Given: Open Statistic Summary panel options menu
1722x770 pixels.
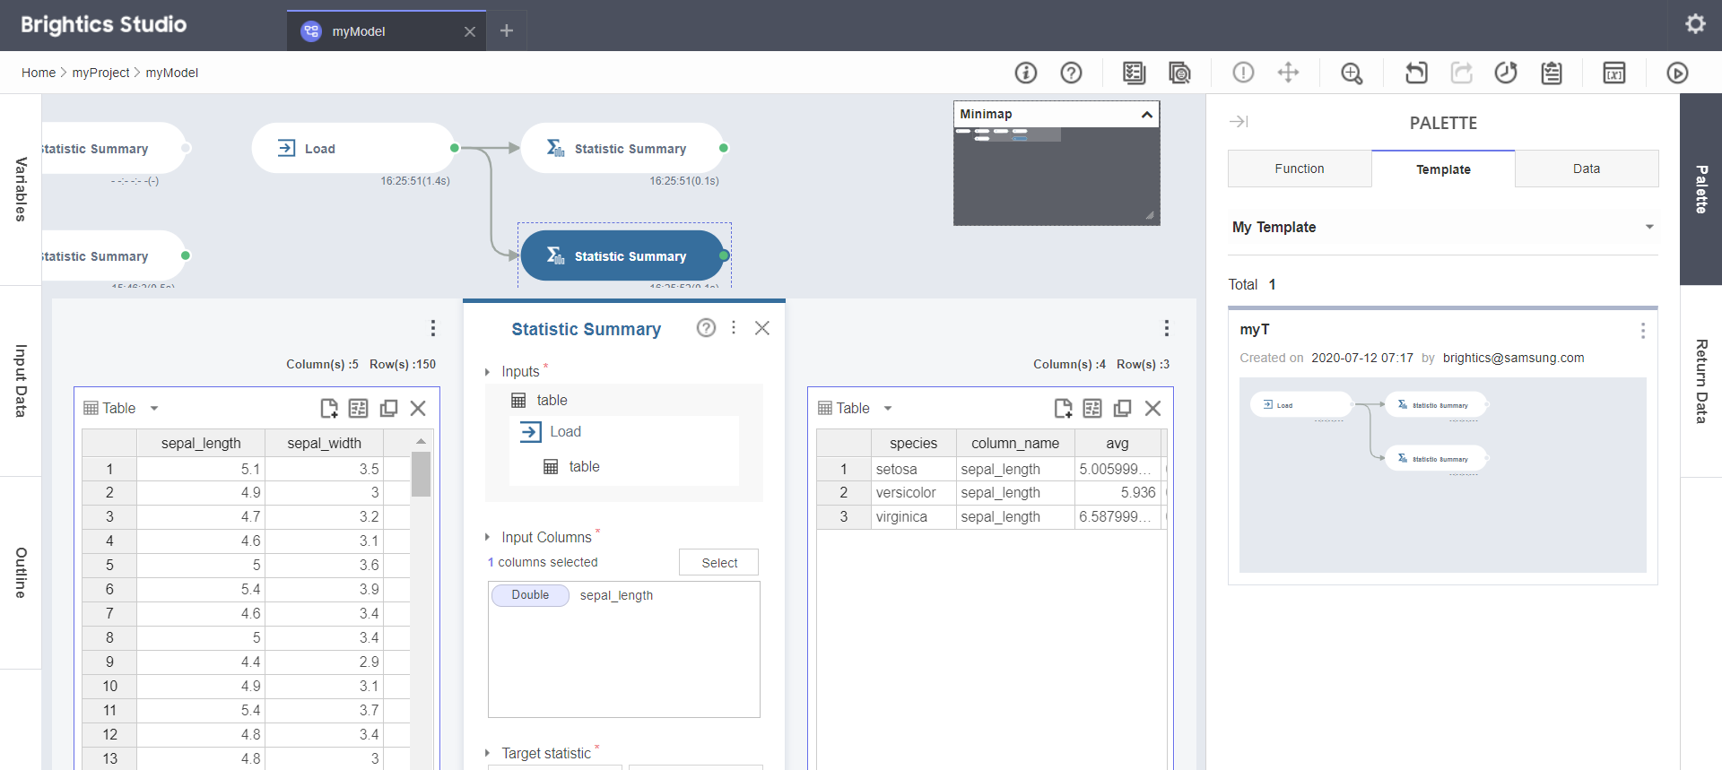Looking at the screenshot, I should tap(734, 328).
